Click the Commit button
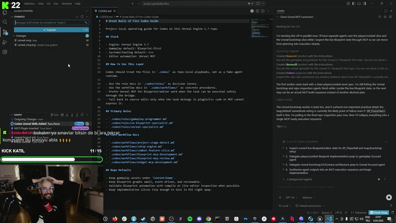Viewport: 396px width, 223px height. tap(49, 30)
